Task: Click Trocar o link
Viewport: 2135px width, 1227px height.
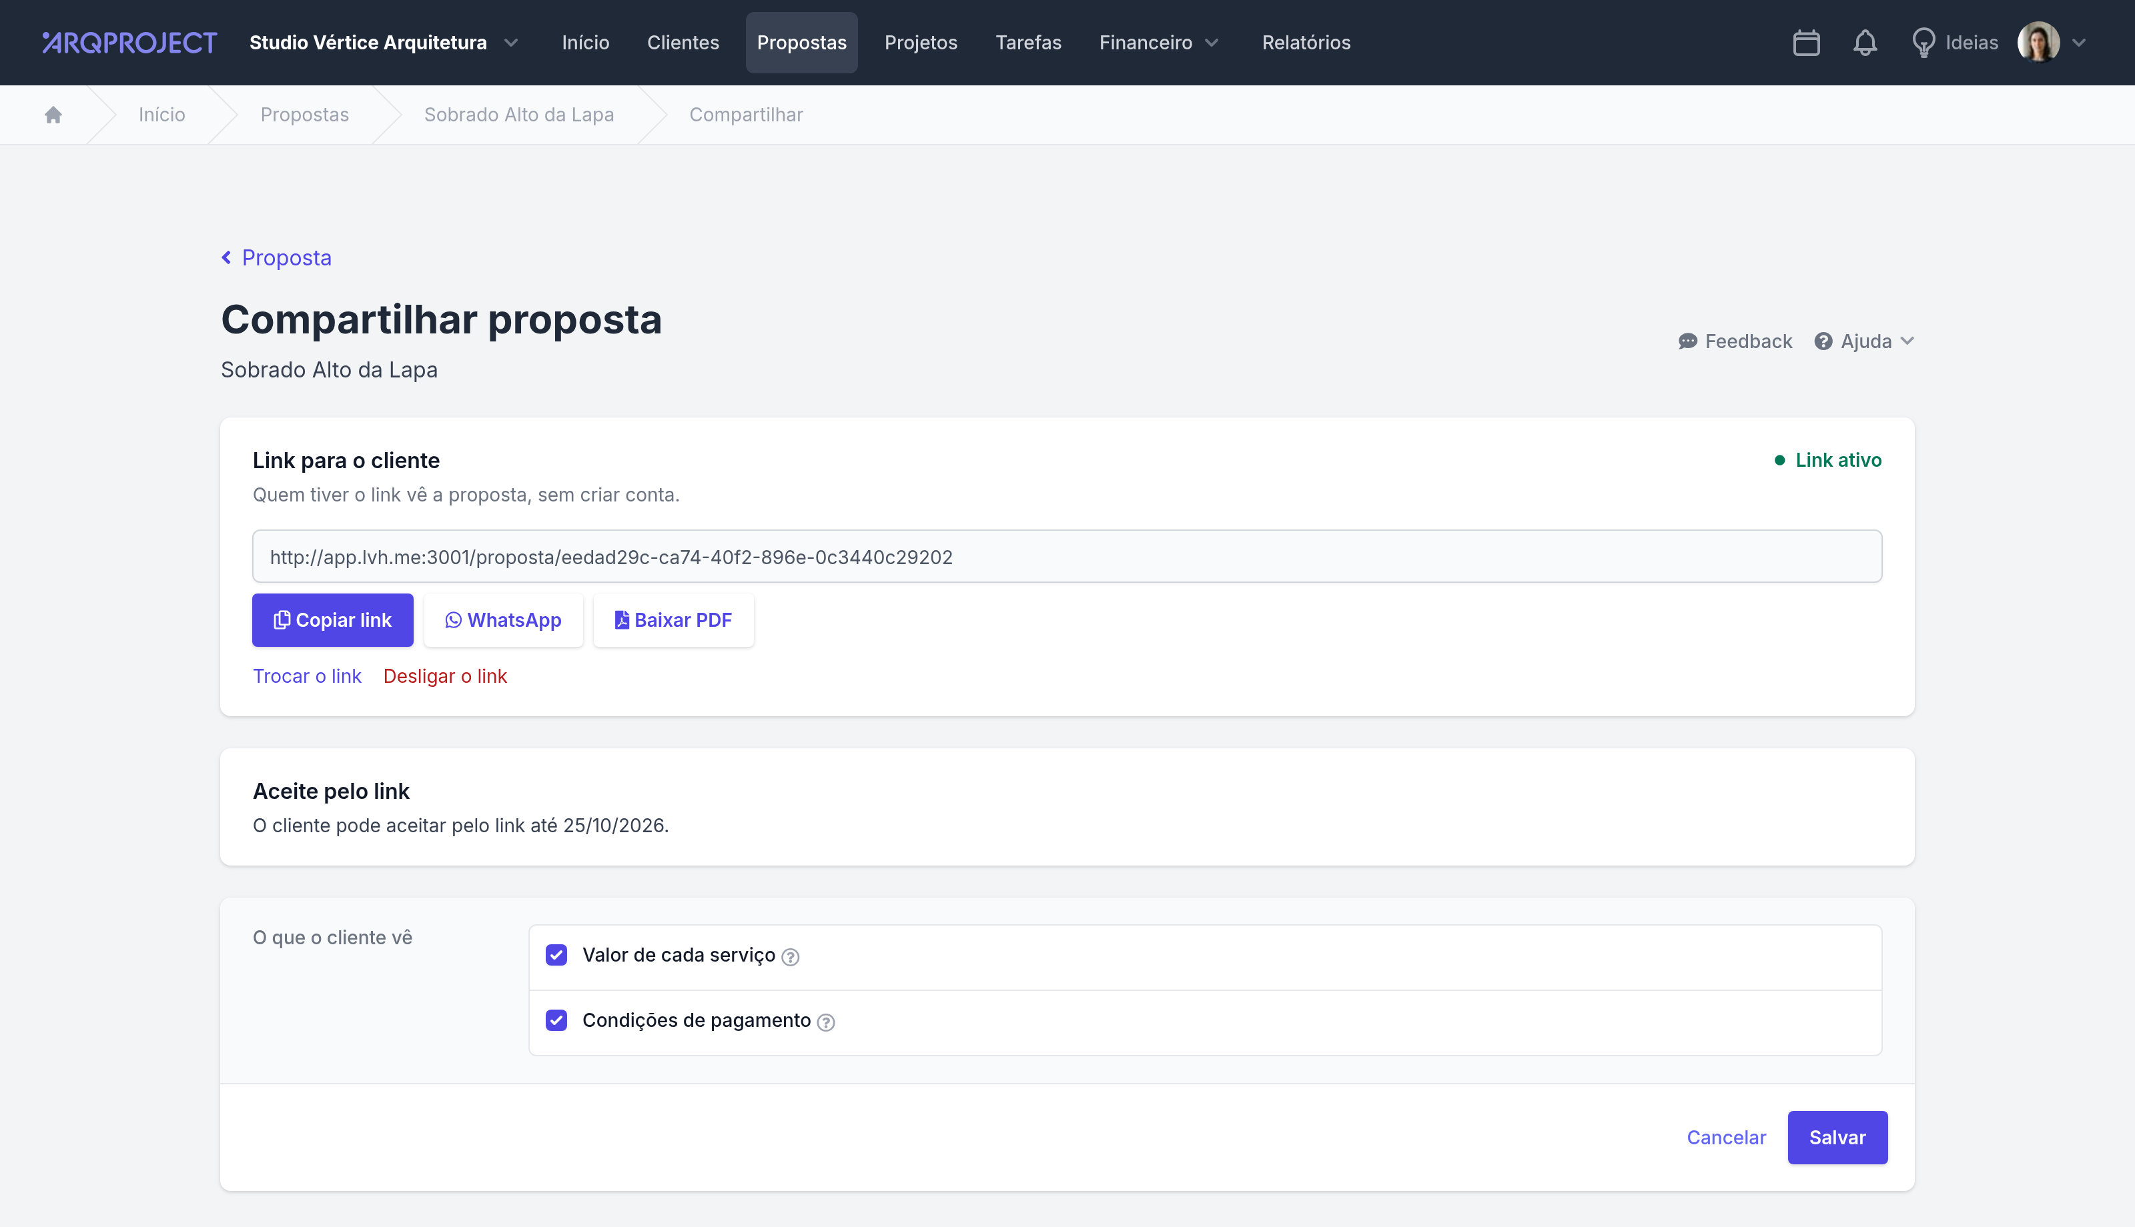Action: (x=307, y=676)
